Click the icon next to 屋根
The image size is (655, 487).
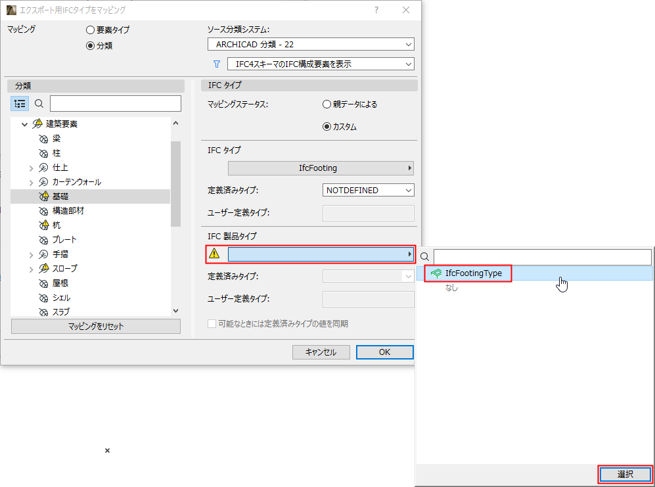[43, 283]
